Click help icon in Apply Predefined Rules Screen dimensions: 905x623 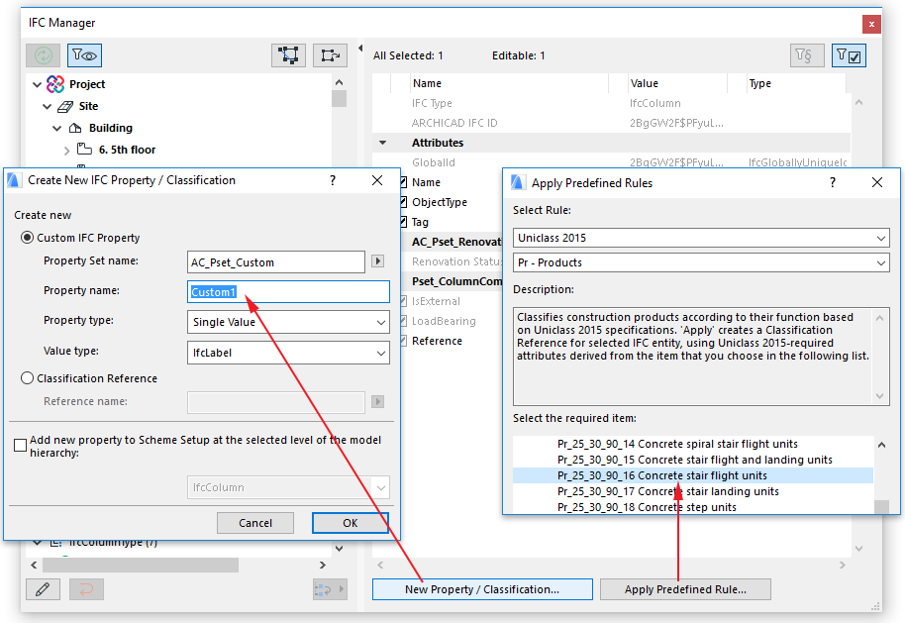point(833,182)
